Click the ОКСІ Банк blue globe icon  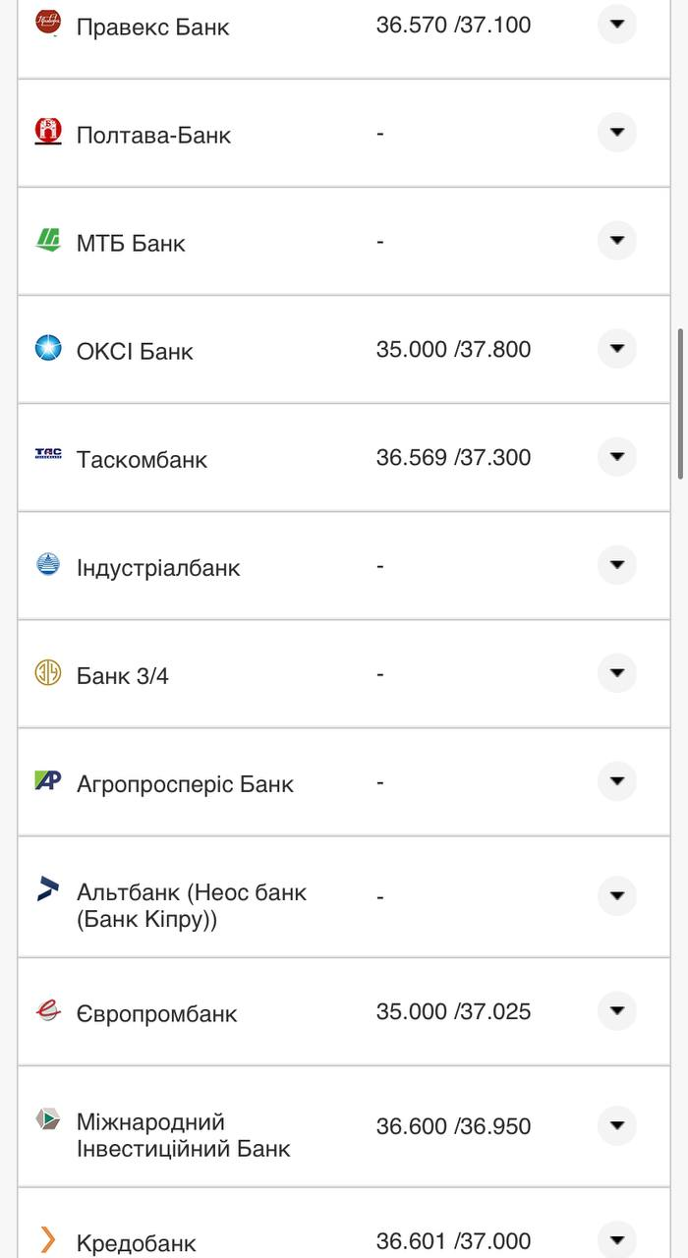(x=47, y=349)
